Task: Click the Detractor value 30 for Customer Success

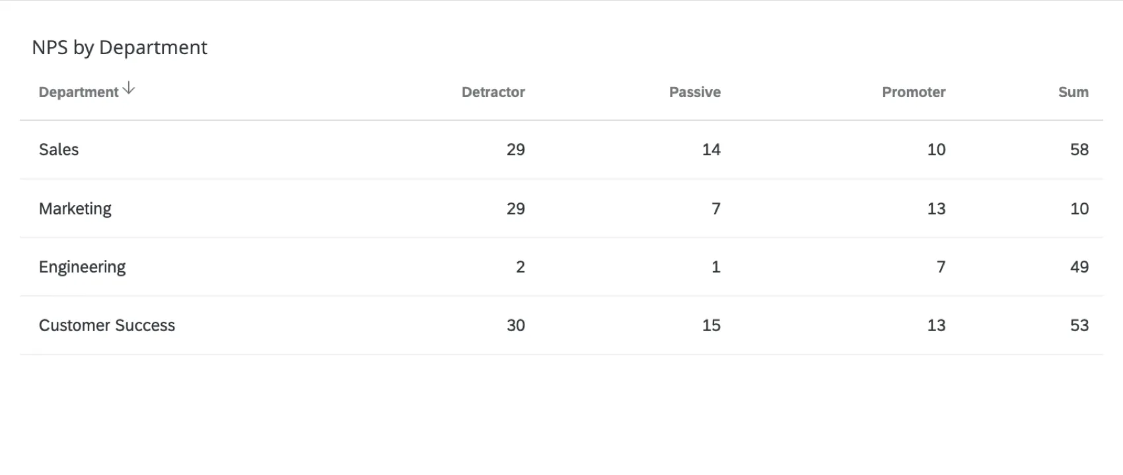Action: [x=515, y=325]
